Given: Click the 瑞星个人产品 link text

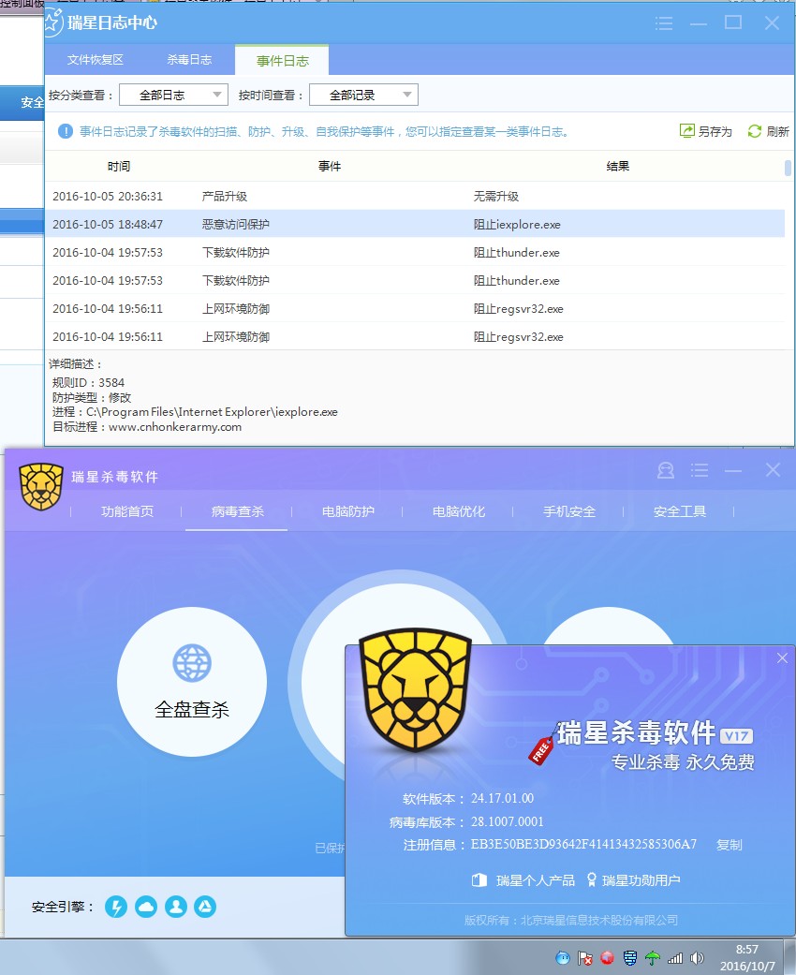Looking at the screenshot, I should 536,880.
